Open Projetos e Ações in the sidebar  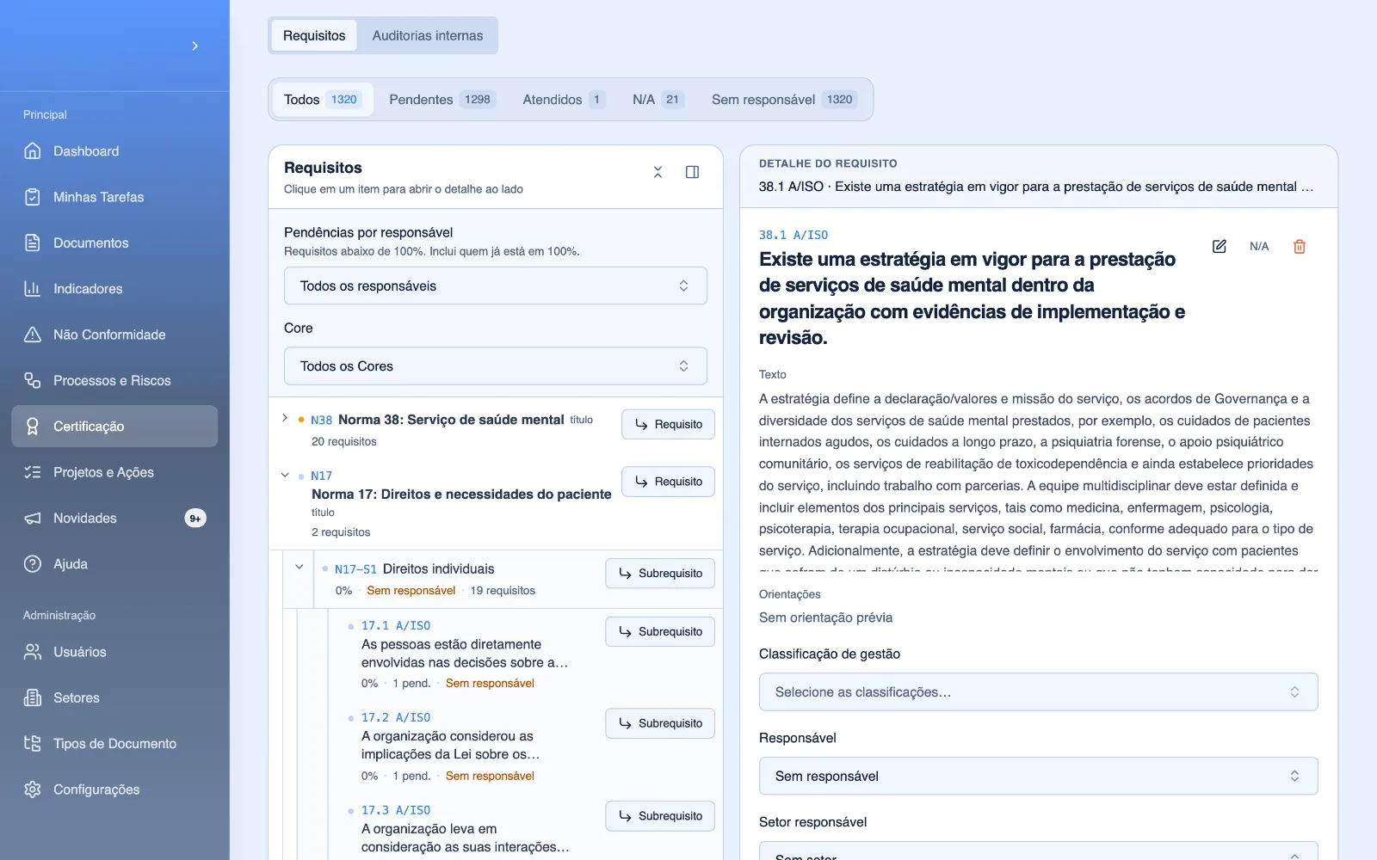click(x=114, y=472)
